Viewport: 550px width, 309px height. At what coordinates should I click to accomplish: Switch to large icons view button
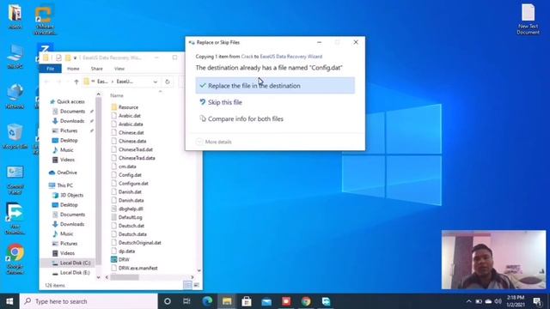click(x=197, y=285)
